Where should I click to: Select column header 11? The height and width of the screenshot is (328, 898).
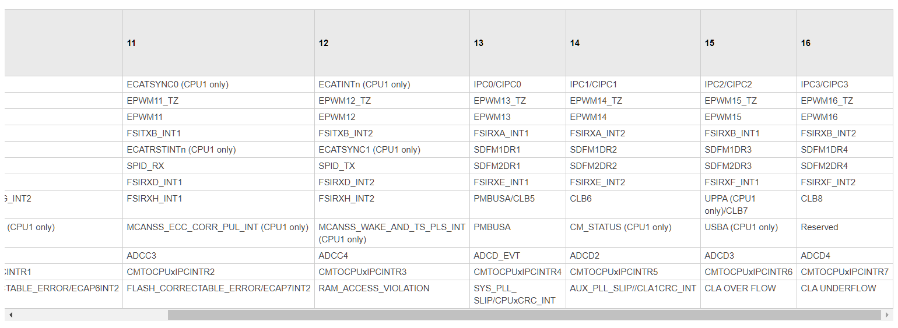(219, 43)
